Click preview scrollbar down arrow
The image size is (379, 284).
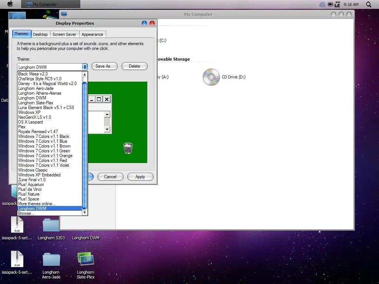tap(107, 129)
